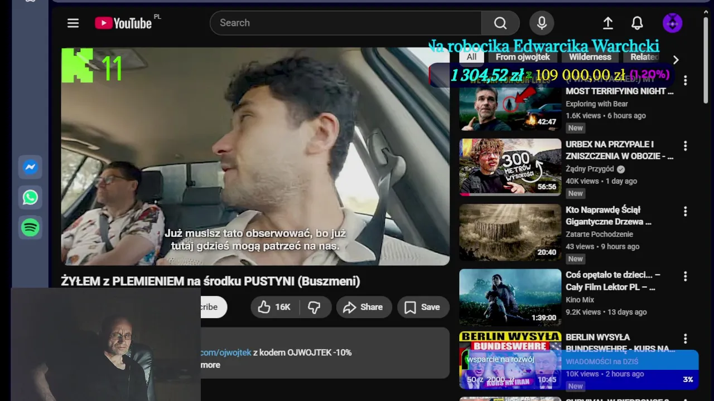
Task: Open WhatsApp from the browser sidebar
Action: coord(30,197)
